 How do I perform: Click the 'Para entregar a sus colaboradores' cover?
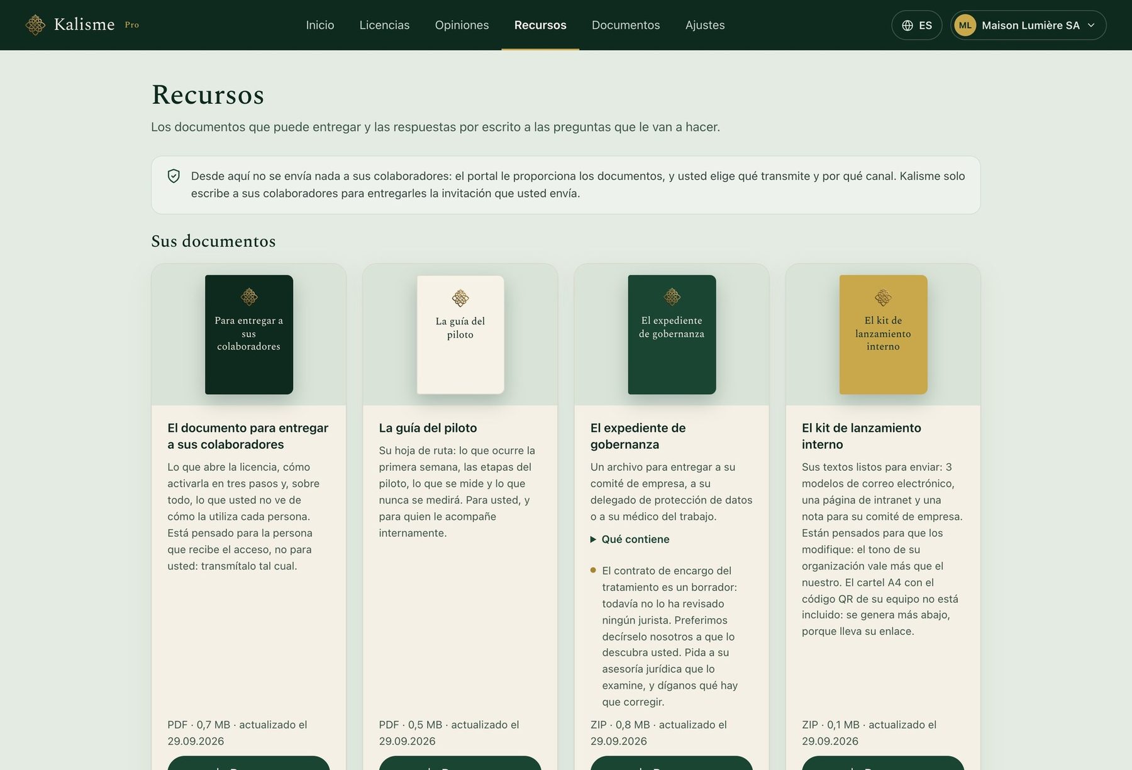pos(249,334)
